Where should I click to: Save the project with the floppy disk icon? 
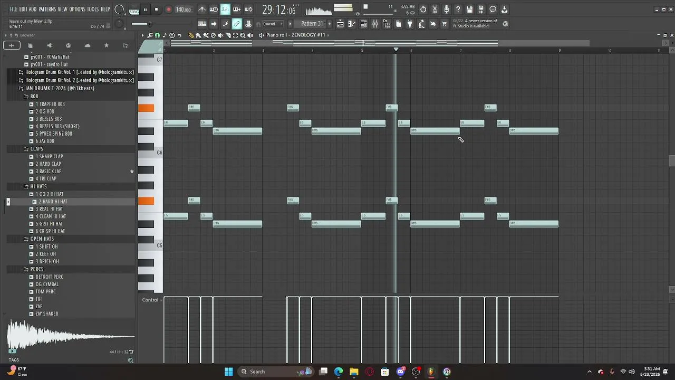pos(470,9)
